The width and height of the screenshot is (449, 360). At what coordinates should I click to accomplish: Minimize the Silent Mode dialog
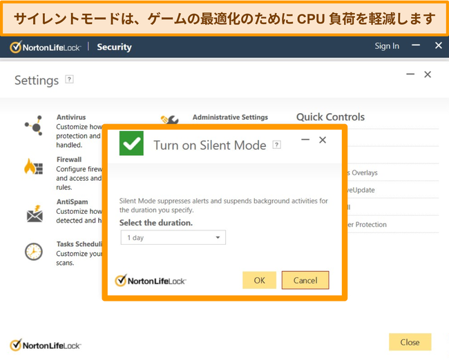coord(305,140)
